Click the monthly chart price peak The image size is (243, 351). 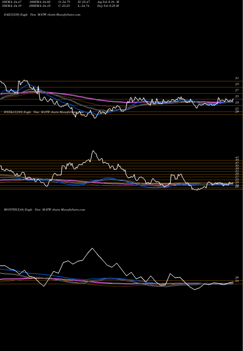[92, 248]
